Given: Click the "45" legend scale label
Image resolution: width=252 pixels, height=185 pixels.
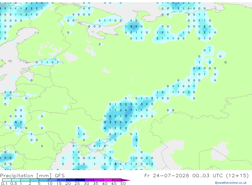Looking at the screenshot, I should click(x=114, y=183).
